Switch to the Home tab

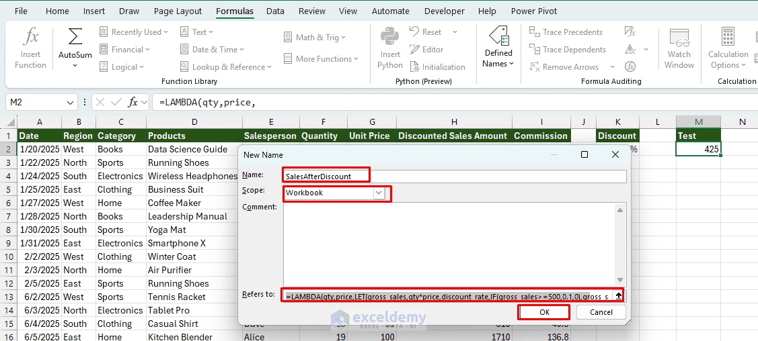tap(57, 11)
